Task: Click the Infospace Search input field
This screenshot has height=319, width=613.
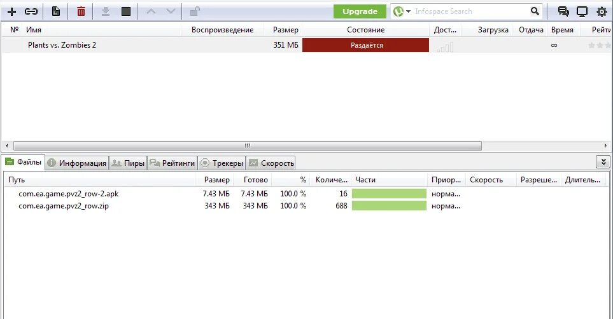Action: [x=471, y=11]
